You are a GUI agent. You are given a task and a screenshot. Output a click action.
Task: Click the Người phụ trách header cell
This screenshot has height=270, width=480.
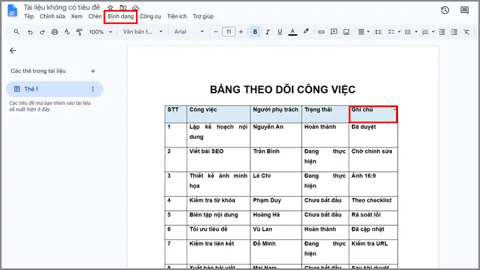[276, 114]
